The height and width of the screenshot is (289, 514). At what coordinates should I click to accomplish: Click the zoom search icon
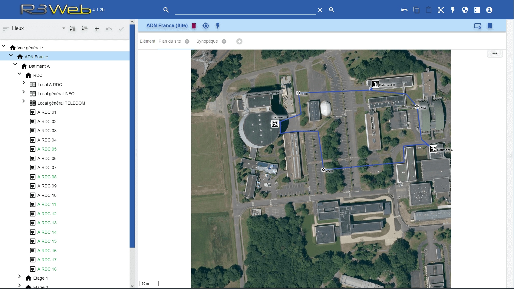331,10
